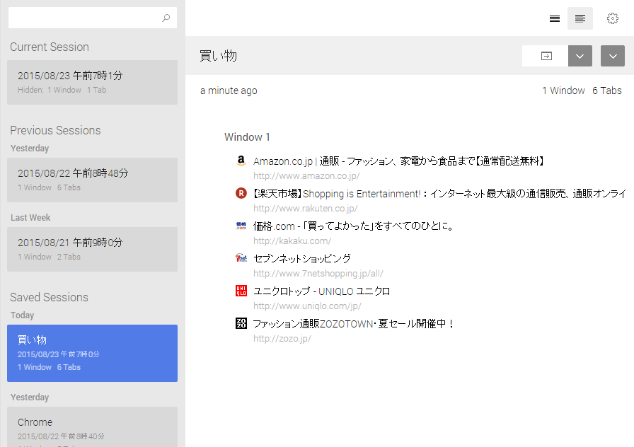Screen dimensions: 634x447
Task: Click the 'a minute ago' timestamp
Action: [x=229, y=91]
